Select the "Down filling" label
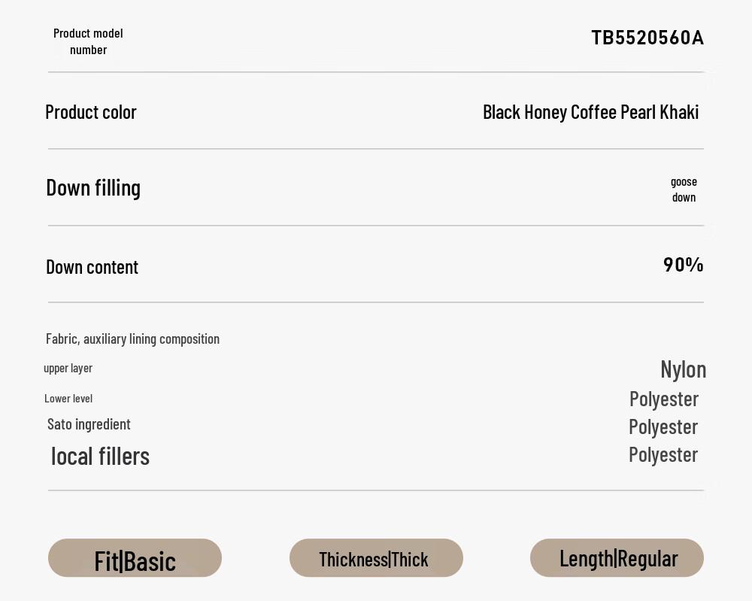This screenshot has height=601, width=752. (x=93, y=187)
